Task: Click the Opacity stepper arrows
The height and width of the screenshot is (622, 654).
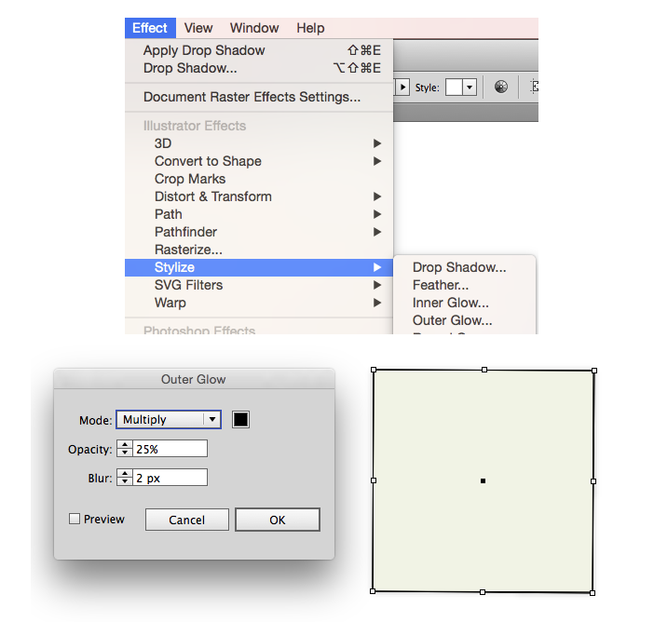Action: point(125,449)
